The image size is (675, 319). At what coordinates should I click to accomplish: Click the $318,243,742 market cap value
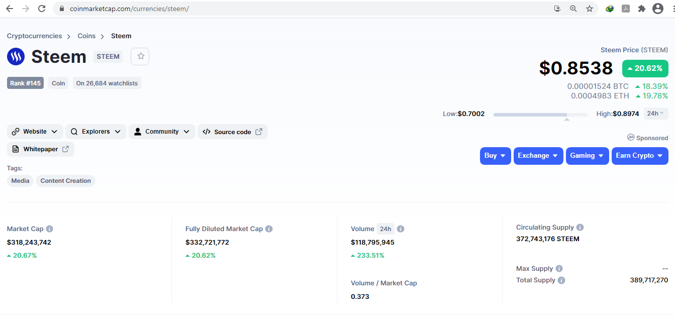point(29,242)
